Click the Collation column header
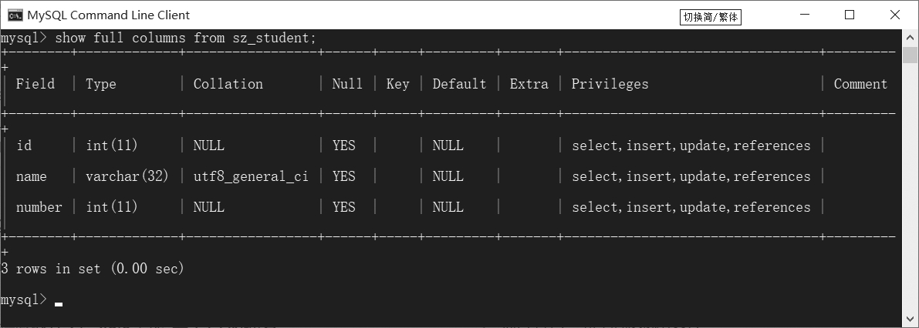Viewport: 919px width, 328px height. pyautogui.click(x=228, y=84)
